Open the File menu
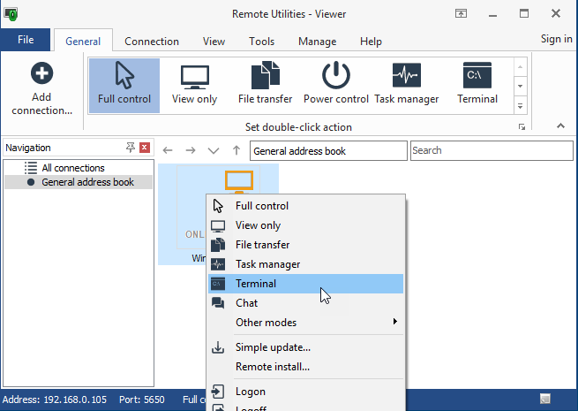Image resolution: width=578 pixels, height=411 pixels. [26, 40]
